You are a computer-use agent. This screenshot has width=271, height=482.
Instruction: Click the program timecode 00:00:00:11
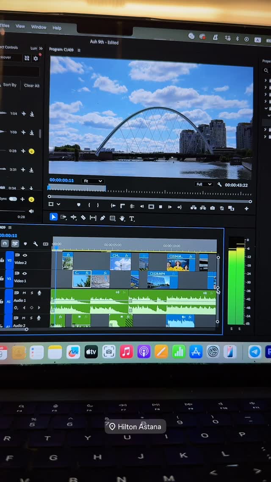(x=62, y=180)
